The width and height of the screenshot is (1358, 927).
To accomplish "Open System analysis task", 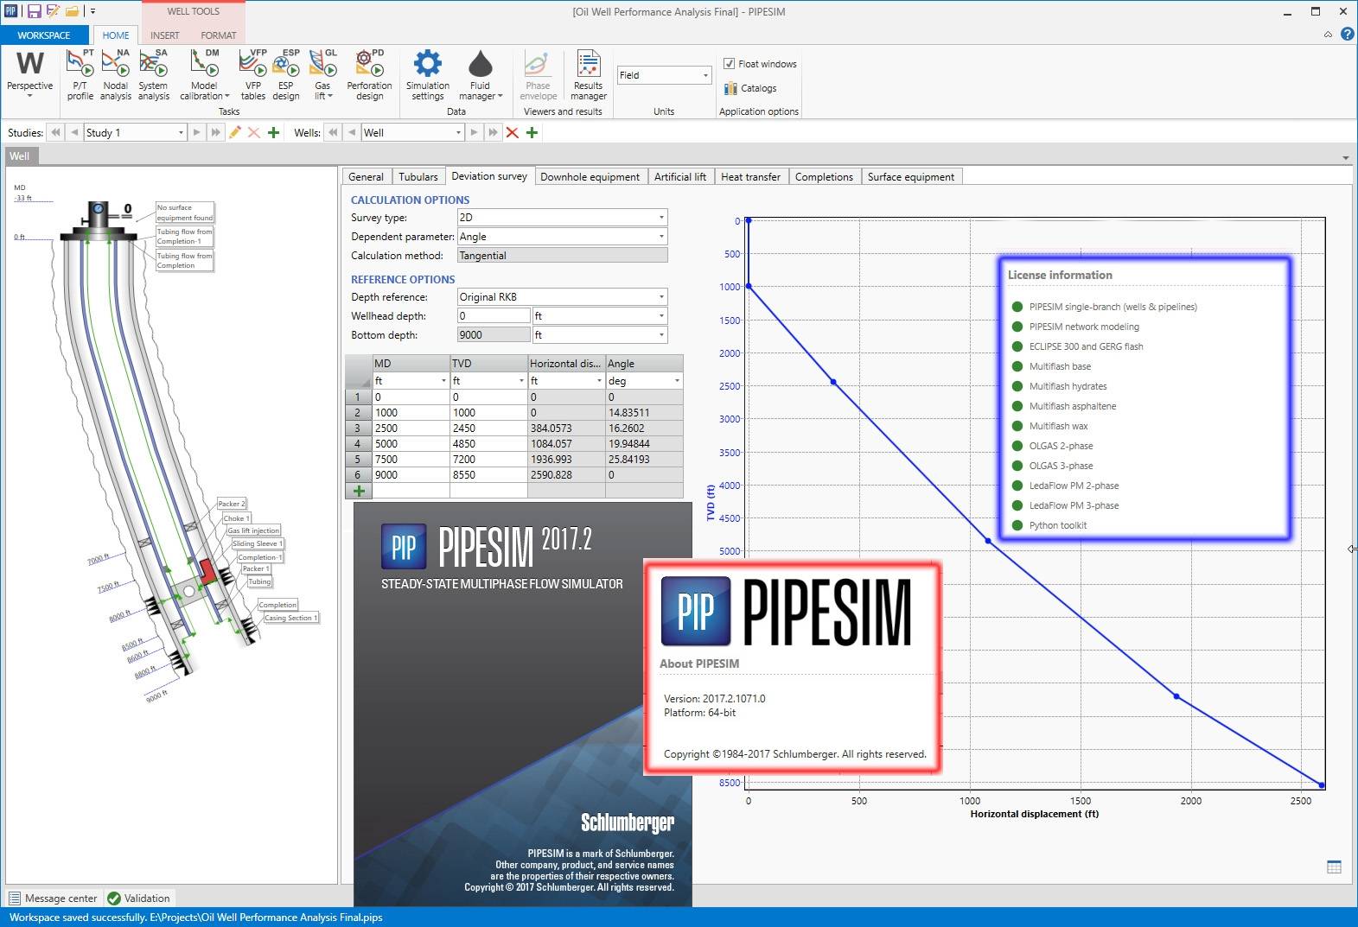I will point(154,75).
